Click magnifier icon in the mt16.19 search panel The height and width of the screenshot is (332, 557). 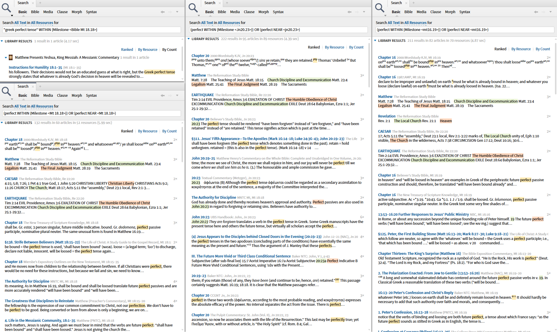[380, 8]
